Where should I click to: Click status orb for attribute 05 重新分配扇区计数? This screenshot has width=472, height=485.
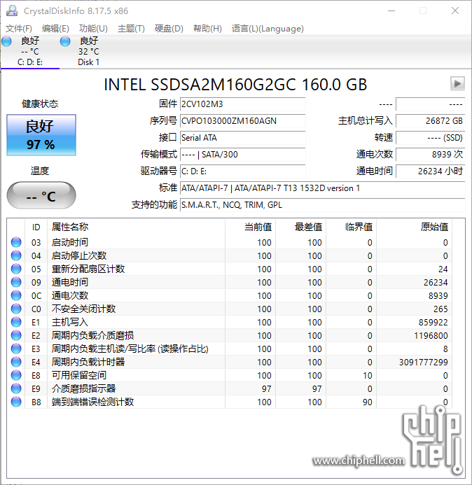(x=16, y=269)
